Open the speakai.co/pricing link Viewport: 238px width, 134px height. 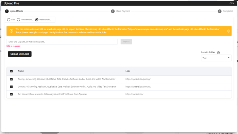[138, 79]
